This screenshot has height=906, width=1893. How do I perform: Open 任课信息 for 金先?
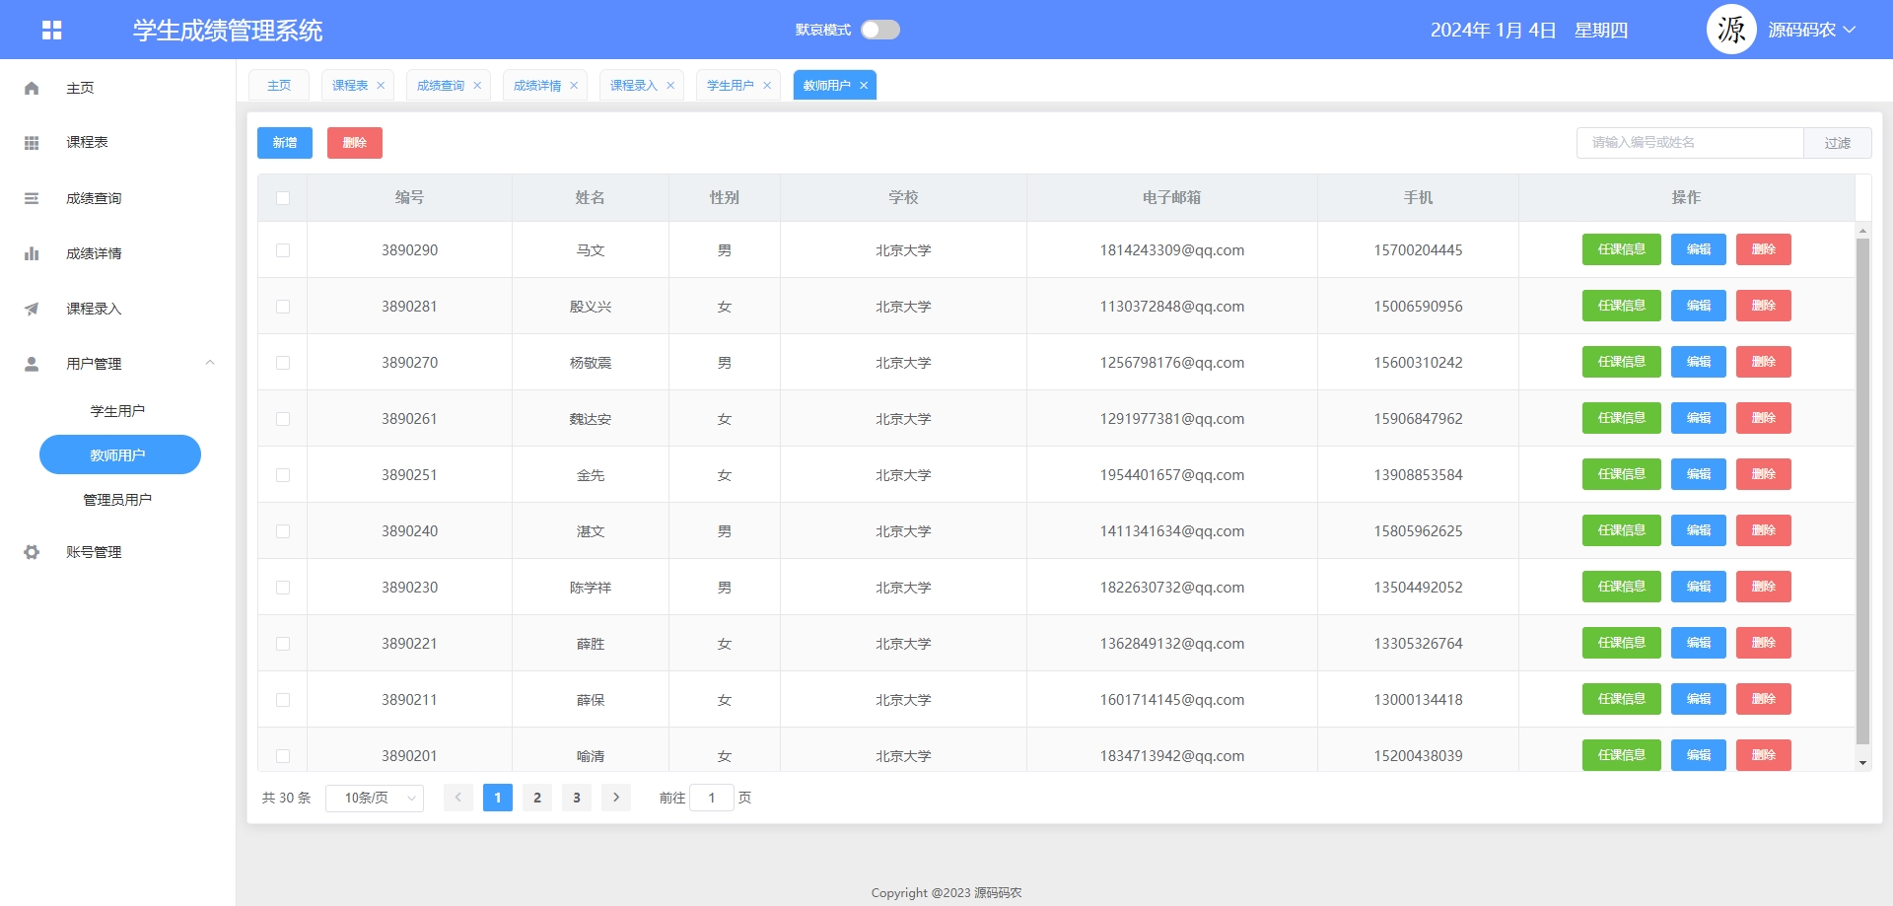(1622, 474)
